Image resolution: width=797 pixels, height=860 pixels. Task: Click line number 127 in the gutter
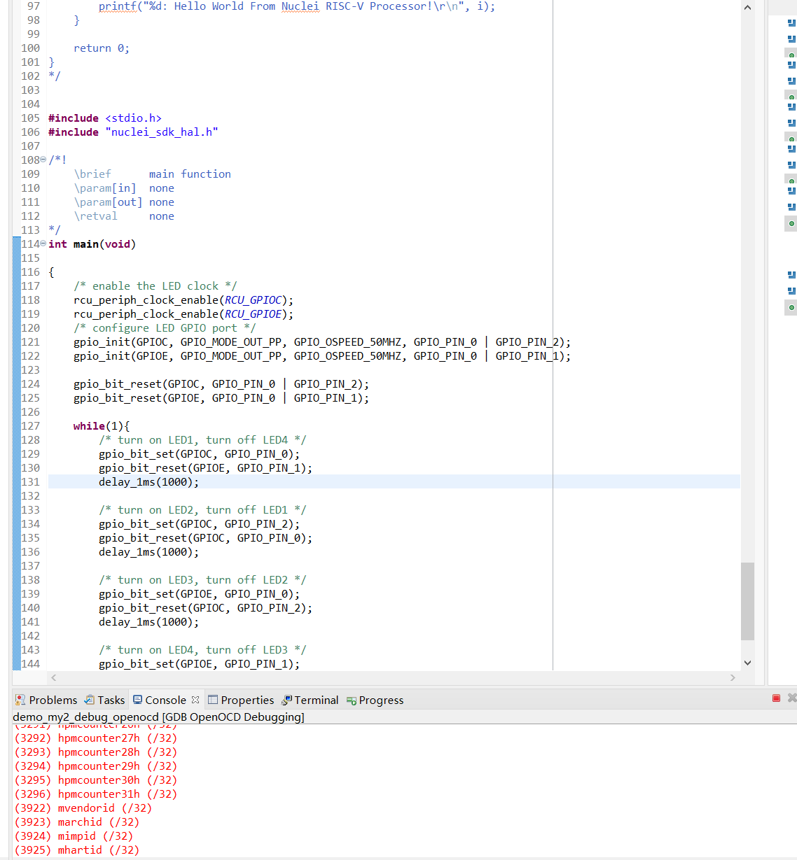pyautogui.click(x=31, y=425)
